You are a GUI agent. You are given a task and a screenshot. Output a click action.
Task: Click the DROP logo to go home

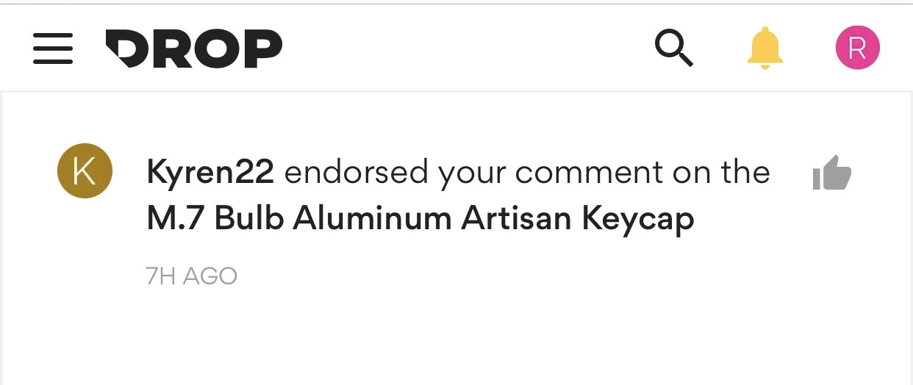pos(193,48)
